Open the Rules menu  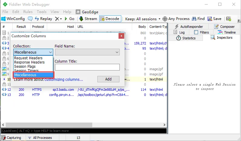pyautogui.click(x=28, y=12)
